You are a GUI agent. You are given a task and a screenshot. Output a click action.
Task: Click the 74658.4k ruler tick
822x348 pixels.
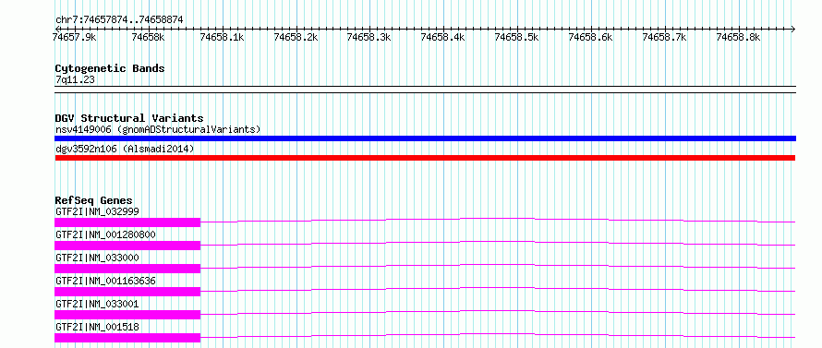click(443, 37)
